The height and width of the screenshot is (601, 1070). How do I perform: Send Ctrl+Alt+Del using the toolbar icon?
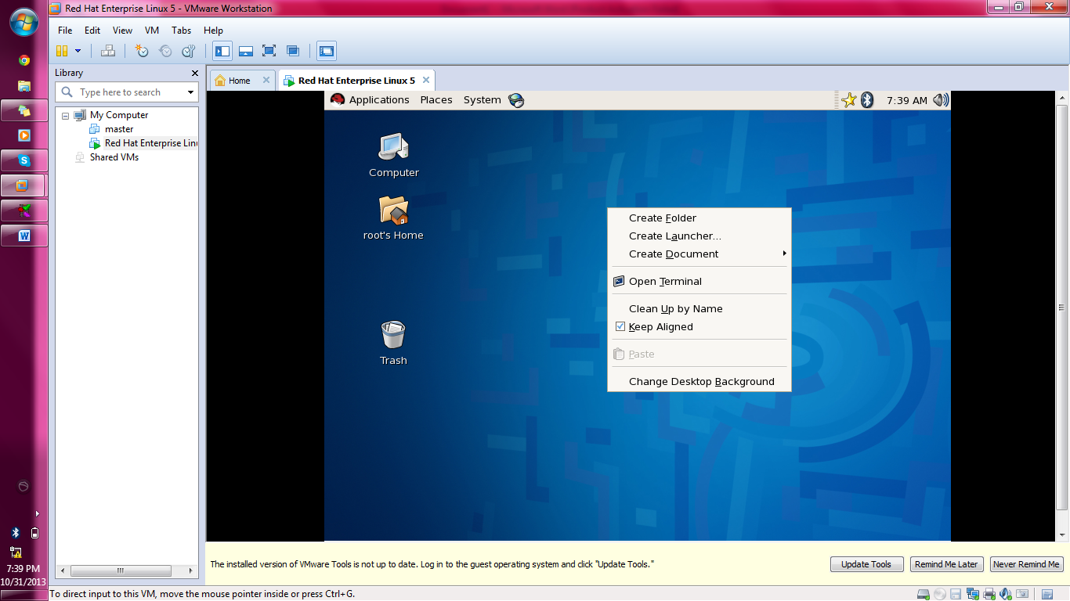click(108, 51)
